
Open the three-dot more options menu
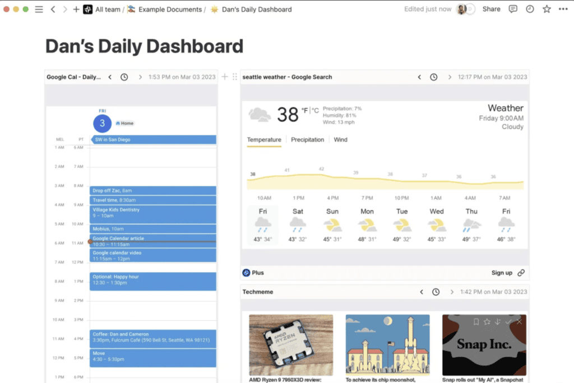pyautogui.click(x=563, y=9)
